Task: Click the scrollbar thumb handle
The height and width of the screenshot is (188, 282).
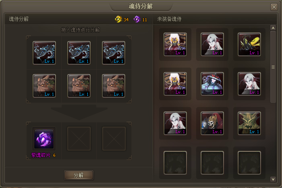Action: [273, 67]
